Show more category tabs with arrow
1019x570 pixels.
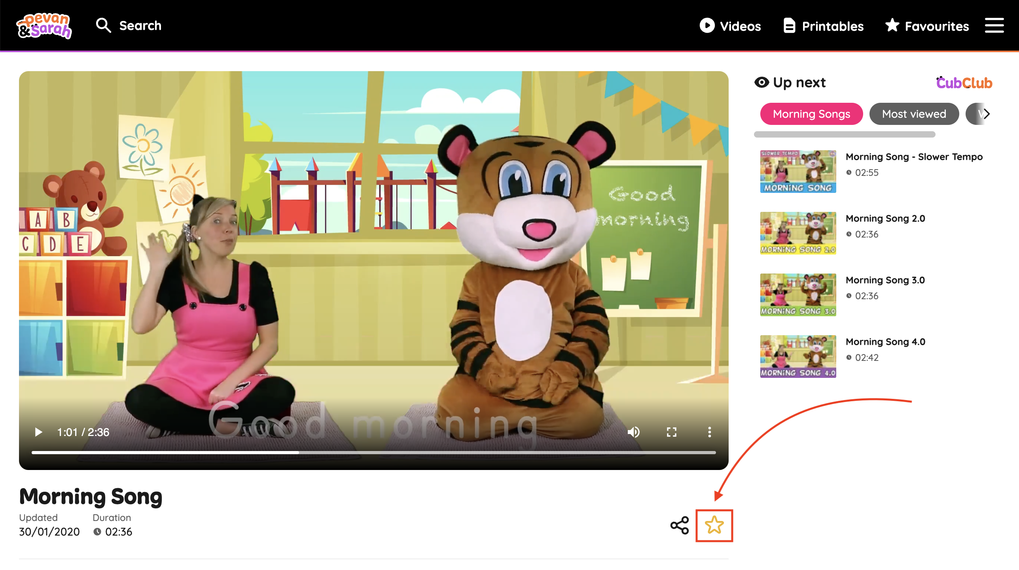986,114
